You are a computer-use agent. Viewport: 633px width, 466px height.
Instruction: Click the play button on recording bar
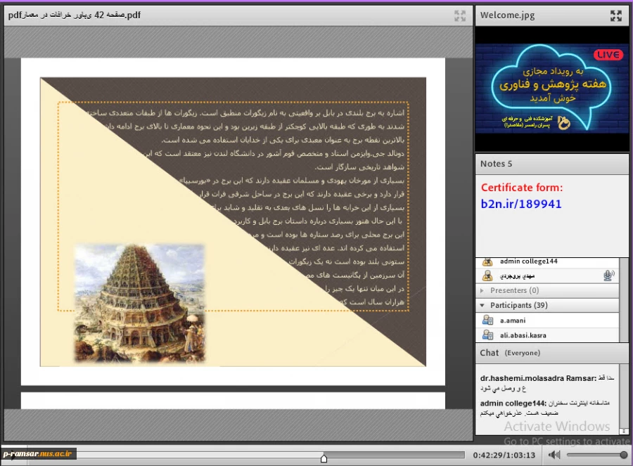pyautogui.click(x=13, y=455)
